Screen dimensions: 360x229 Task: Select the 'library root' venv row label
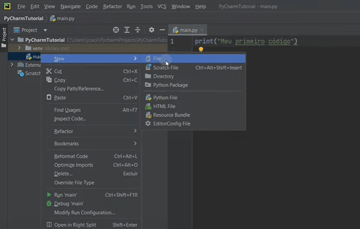57,49
